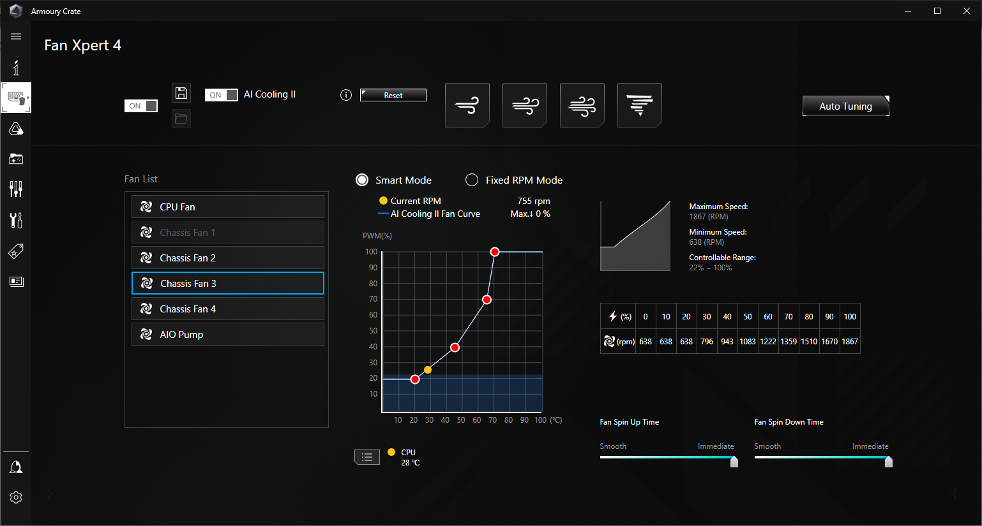Click CPU 28 °C temperature source label
The image size is (982, 526).
point(410,457)
